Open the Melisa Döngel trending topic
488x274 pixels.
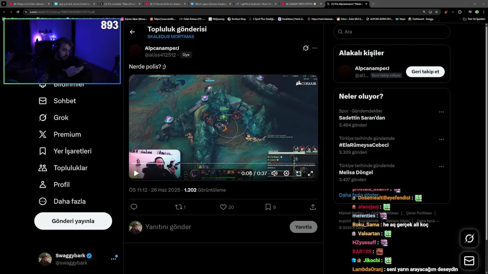356,172
